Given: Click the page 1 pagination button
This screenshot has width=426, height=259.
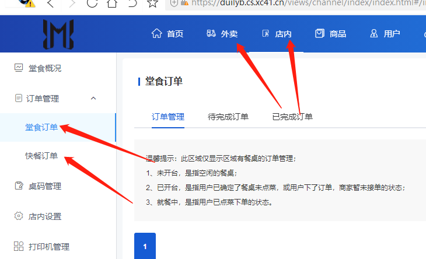Looking at the screenshot, I should (x=145, y=246).
